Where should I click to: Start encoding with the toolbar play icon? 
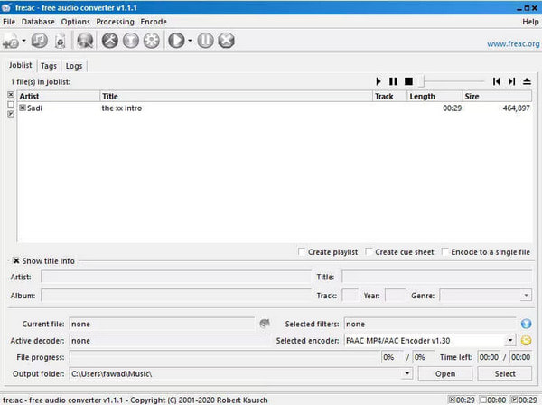177,41
